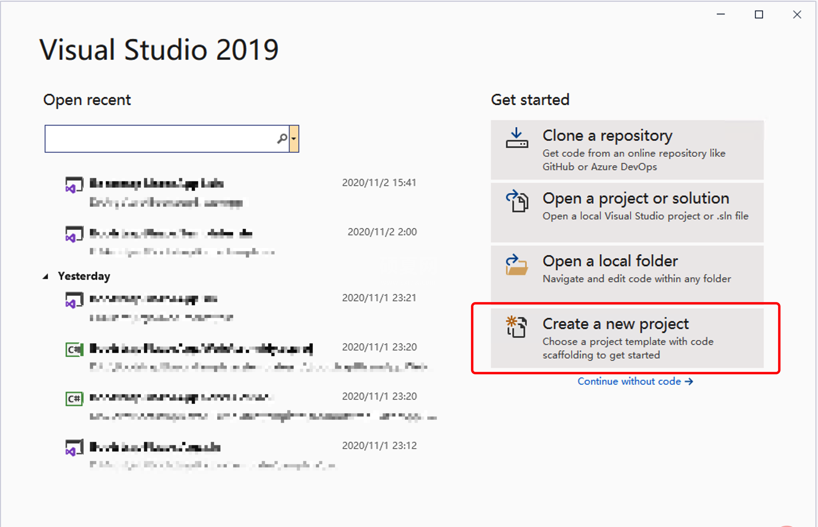Open recent item dated 2020/11/2 15:41
The width and height of the screenshot is (818, 527).
tap(241, 193)
